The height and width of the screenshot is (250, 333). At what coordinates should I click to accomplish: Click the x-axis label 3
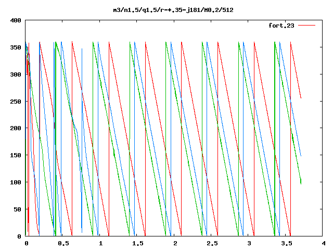pyautogui.click(x=249, y=243)
